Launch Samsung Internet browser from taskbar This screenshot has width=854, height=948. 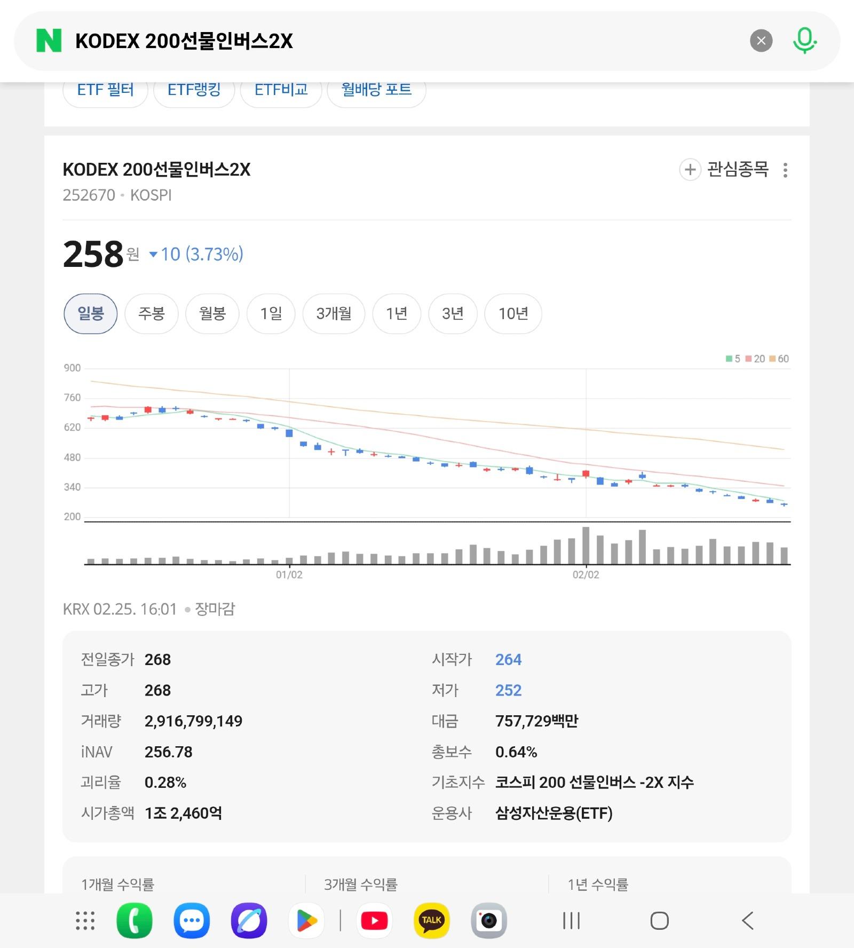[249, 921]
